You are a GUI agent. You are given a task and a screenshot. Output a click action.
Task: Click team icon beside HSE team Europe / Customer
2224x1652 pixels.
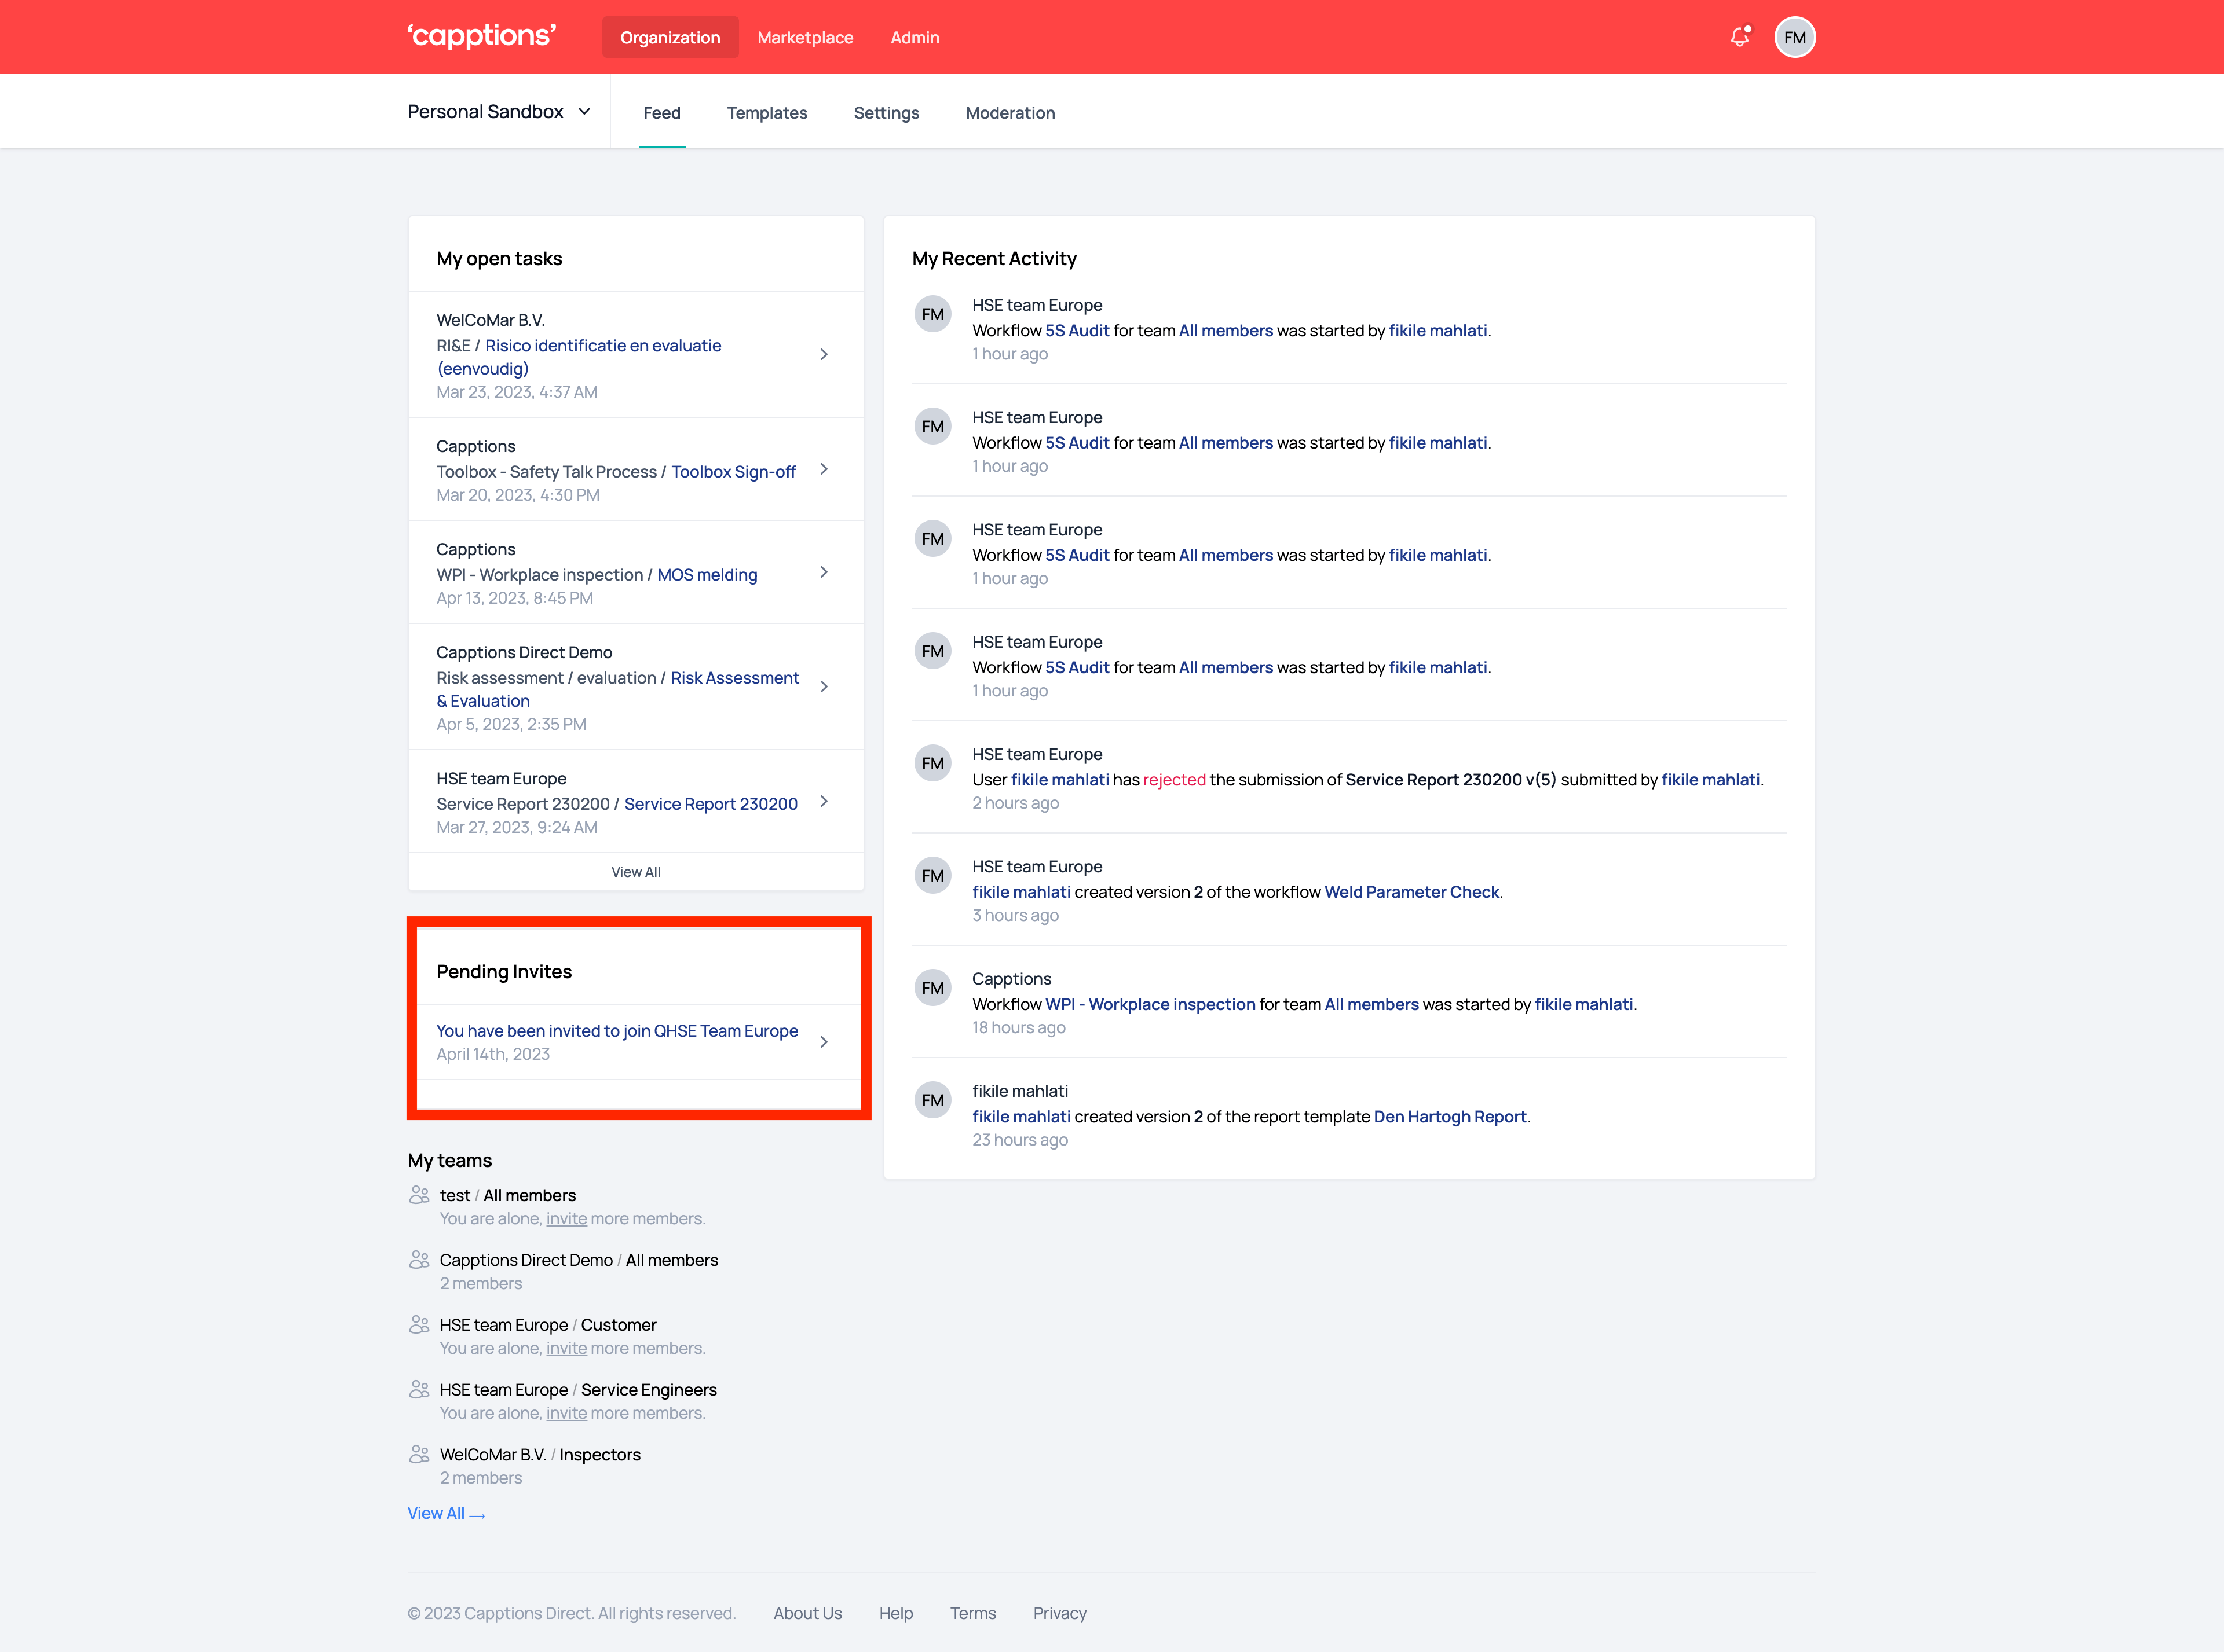pyautogui.click(x=419, y=1325)
